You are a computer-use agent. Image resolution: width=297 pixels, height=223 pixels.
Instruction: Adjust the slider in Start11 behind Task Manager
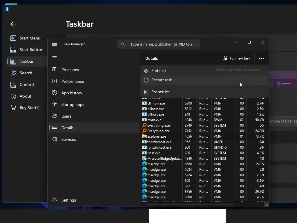tap(284, 84)
